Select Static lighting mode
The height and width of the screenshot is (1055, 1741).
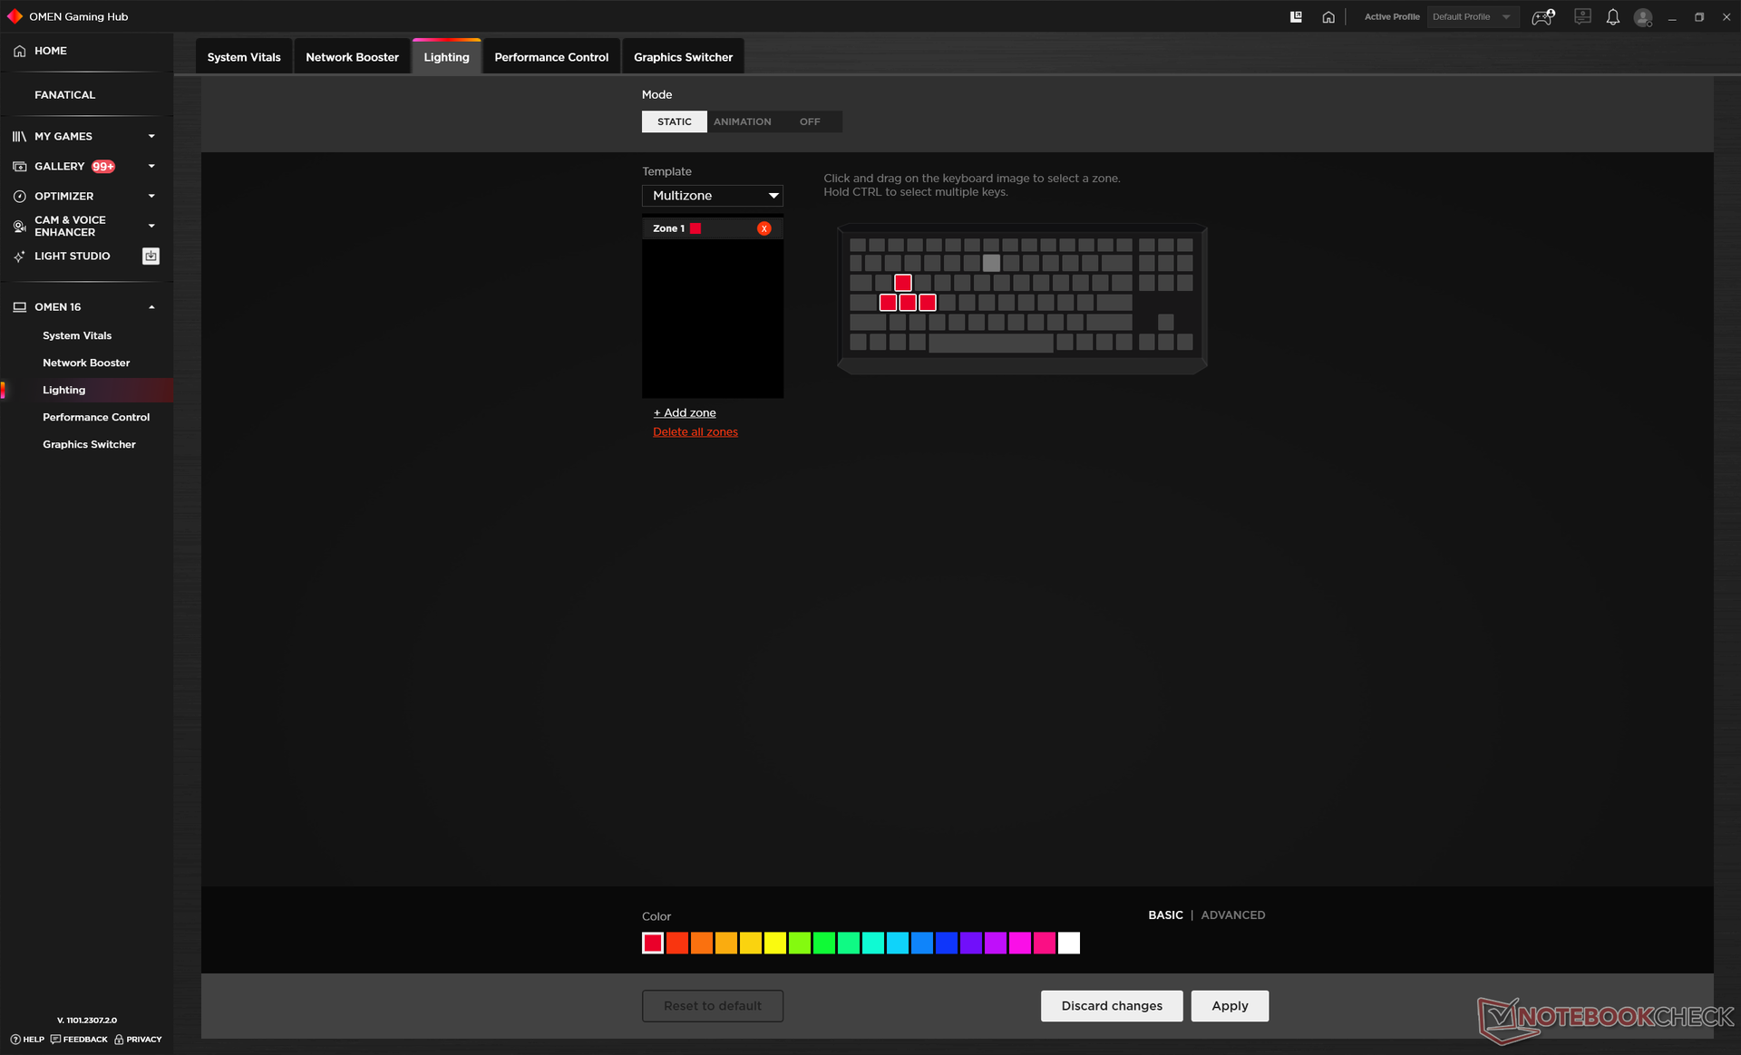point(674,121)
